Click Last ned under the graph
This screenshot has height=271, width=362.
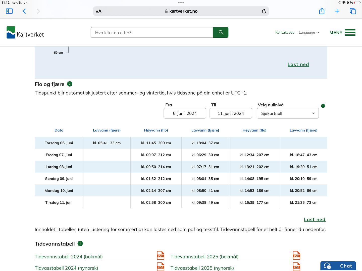tap(298, 64)
